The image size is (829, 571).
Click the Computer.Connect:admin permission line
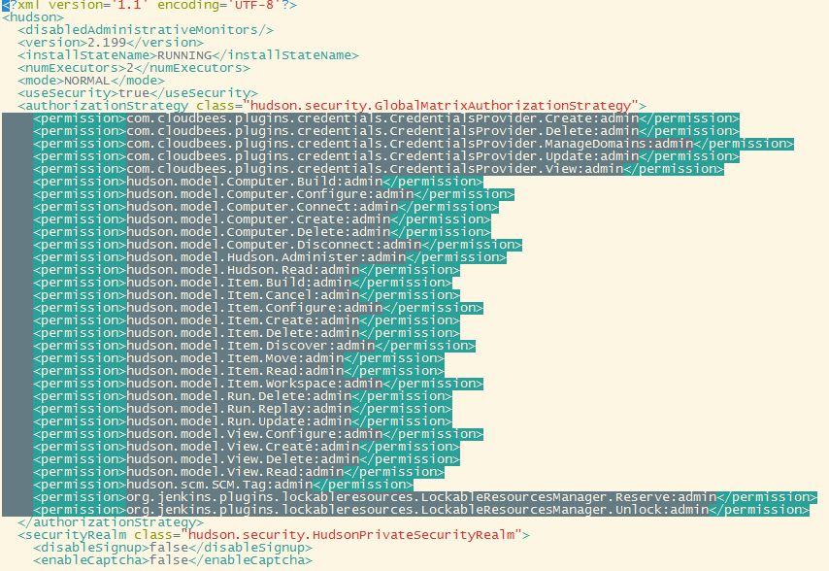coord(266,207)
